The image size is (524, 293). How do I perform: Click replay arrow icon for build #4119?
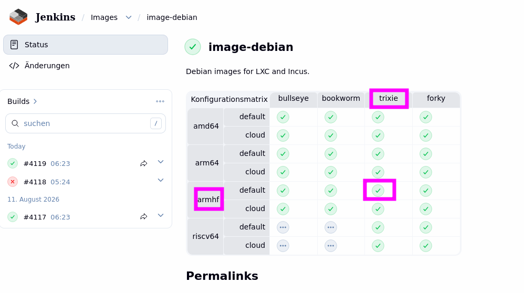coord(144,163)
